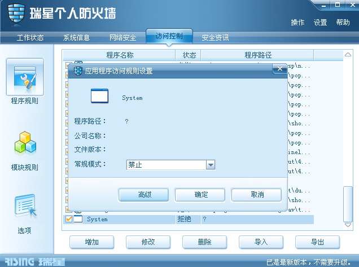This screenshot has height=267, width=359.
Task: Click the av\t... path cell
Action: tap(299, 209)
